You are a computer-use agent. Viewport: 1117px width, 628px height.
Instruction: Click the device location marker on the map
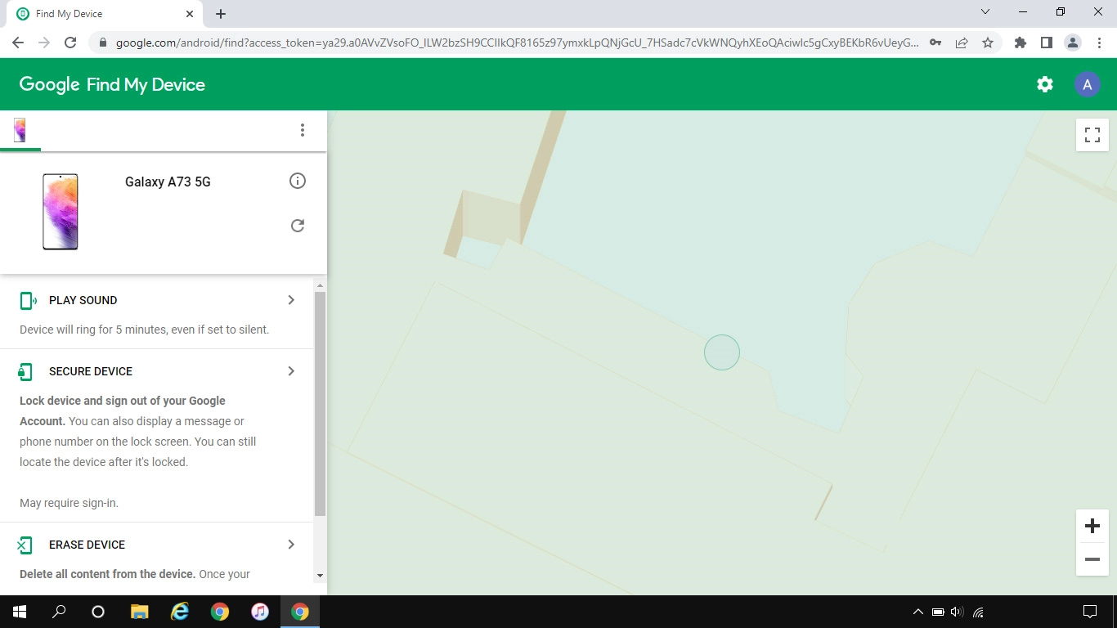tap(722, 352)
